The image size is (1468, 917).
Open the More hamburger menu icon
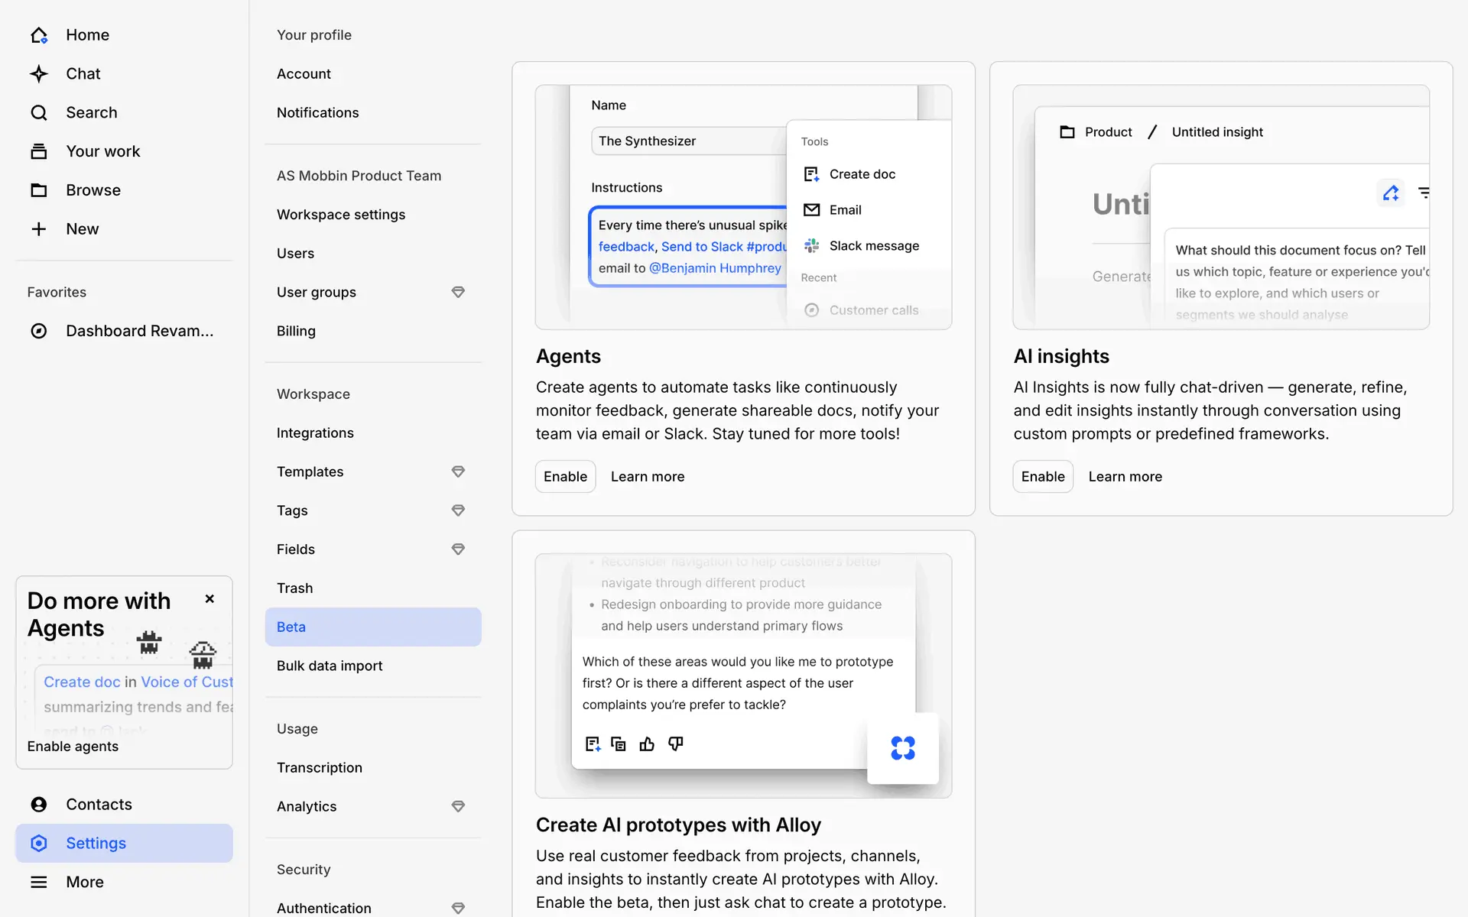(x=39, y=882)
